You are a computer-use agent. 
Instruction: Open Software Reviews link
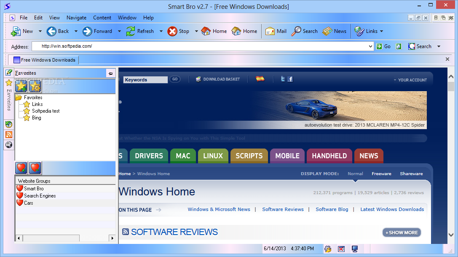pyautogui.click(x=283, y=209)
